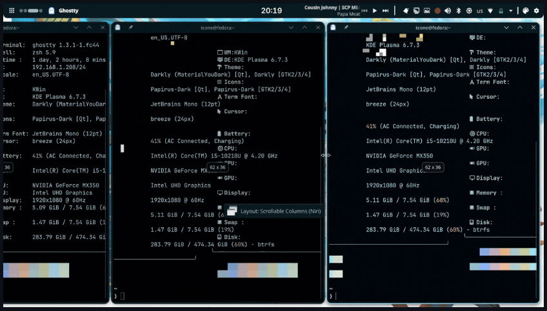The image size is (547, 311).
Task: Toggle the pin on the middle terminal window
Action: (130, 27)
